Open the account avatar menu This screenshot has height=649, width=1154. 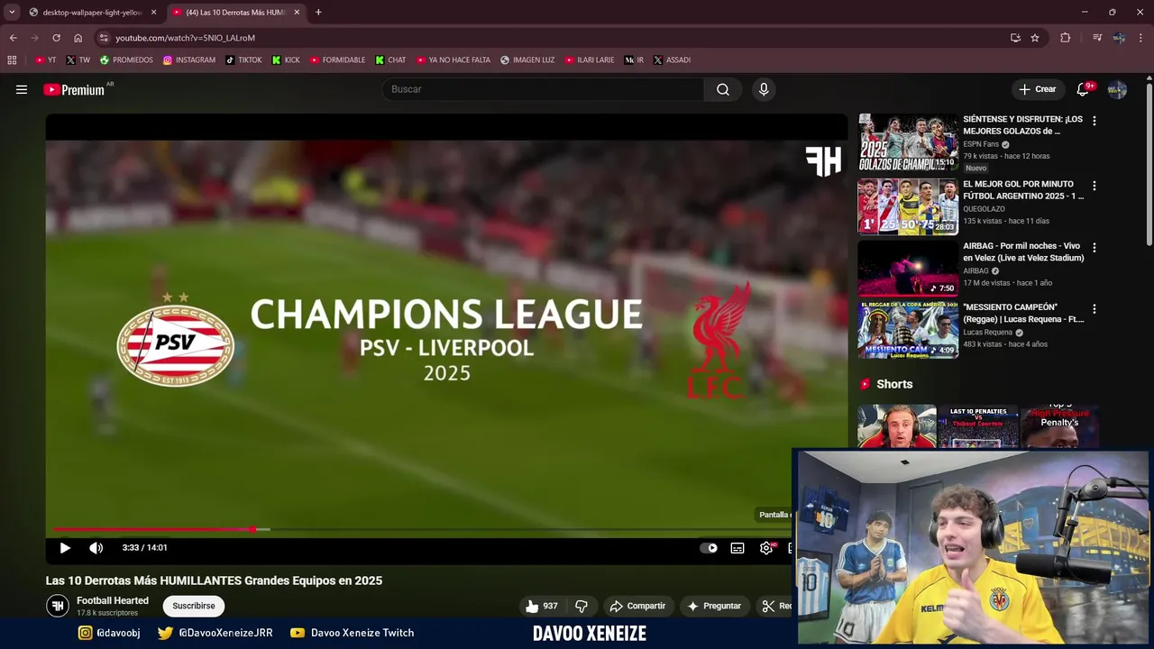pos(1117,89)
